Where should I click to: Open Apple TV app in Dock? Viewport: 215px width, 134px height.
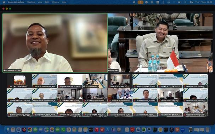point(91,129)
